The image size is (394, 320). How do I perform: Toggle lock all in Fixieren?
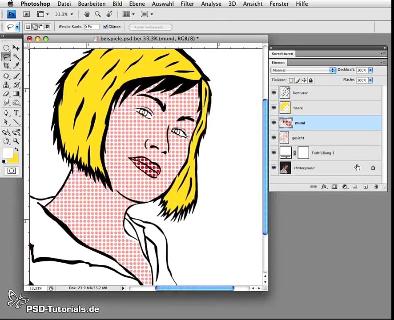point(311,80)
